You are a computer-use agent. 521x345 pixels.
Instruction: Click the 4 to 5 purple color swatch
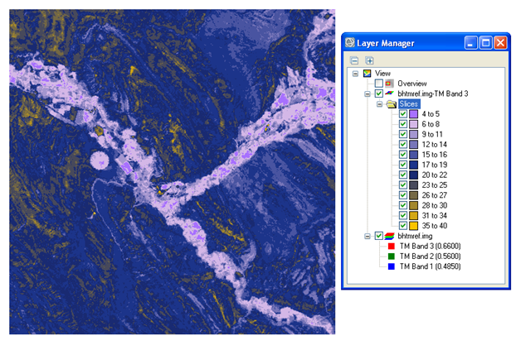point(413,114)
